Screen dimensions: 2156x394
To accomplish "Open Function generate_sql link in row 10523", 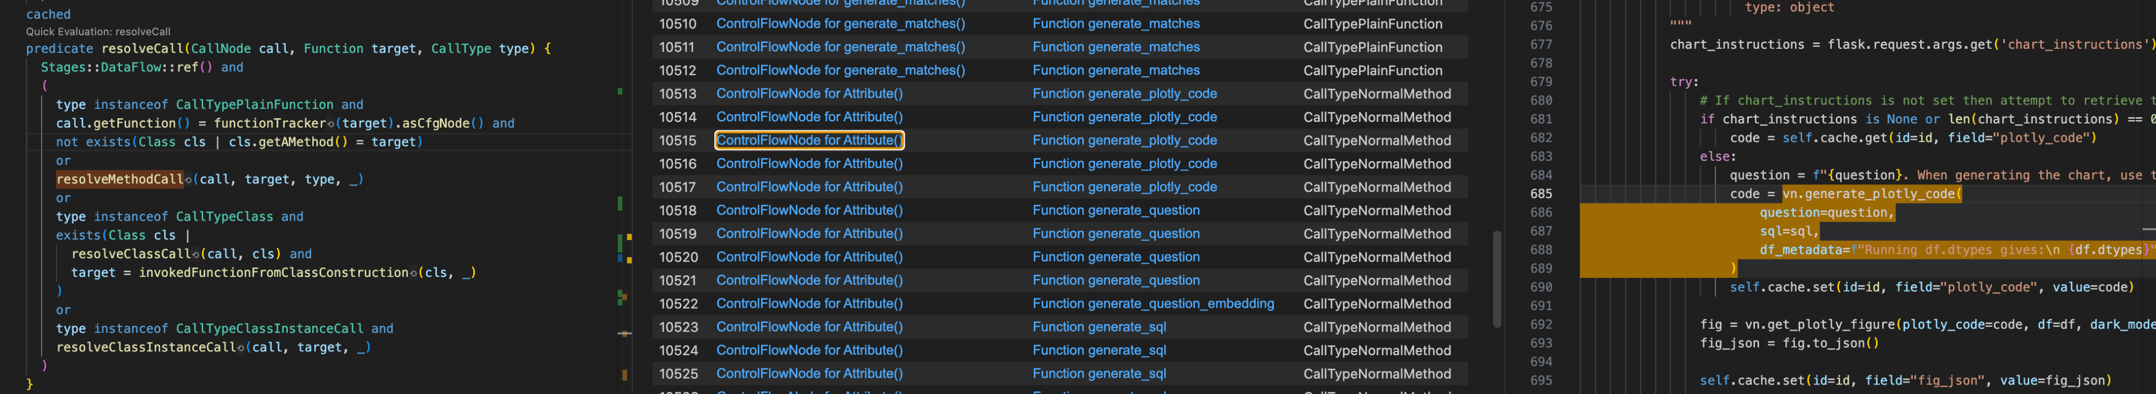I will click(1099, 327).
